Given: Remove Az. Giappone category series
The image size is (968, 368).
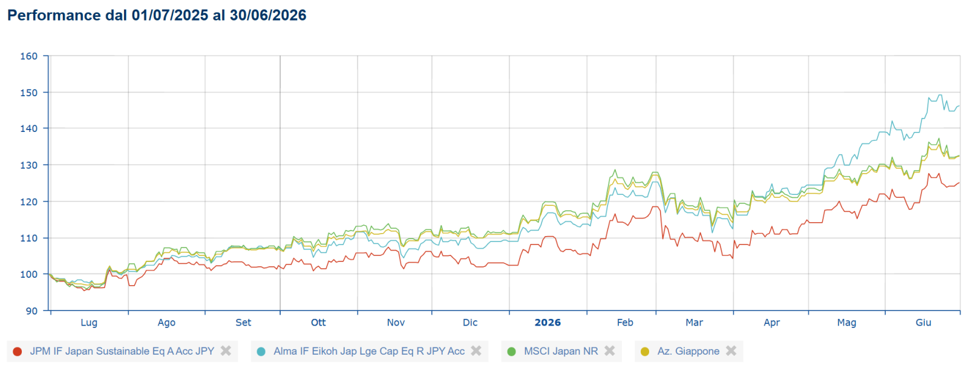Looking at the screenshot, I should click(x=731, y=350).
